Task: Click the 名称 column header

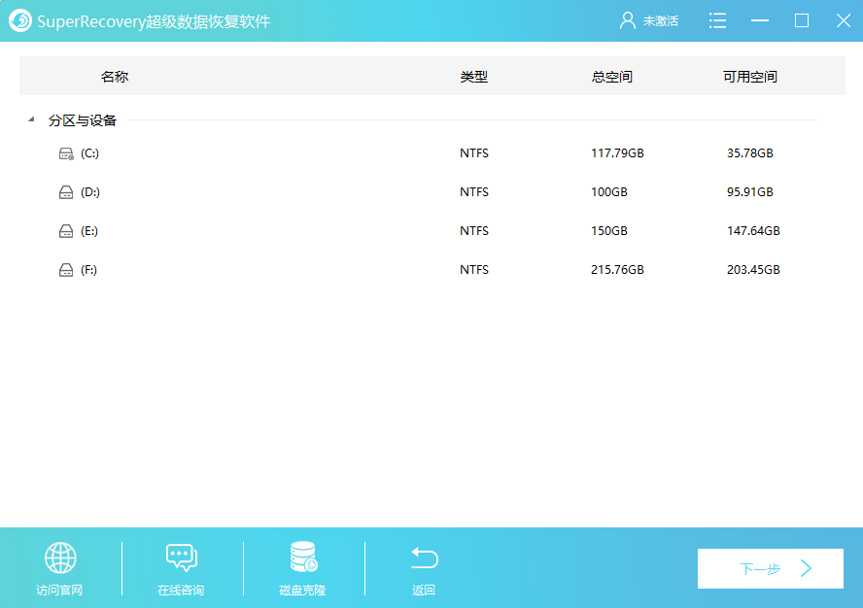Action: pyautogui.click(x=115, y=77)
